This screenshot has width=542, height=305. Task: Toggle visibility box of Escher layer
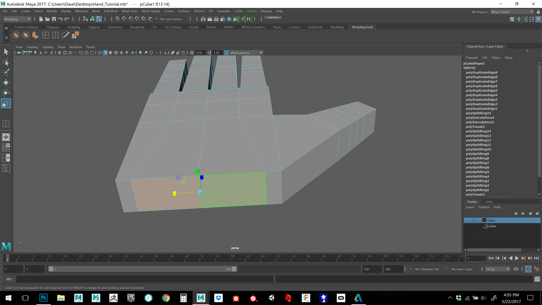(467, 226)
